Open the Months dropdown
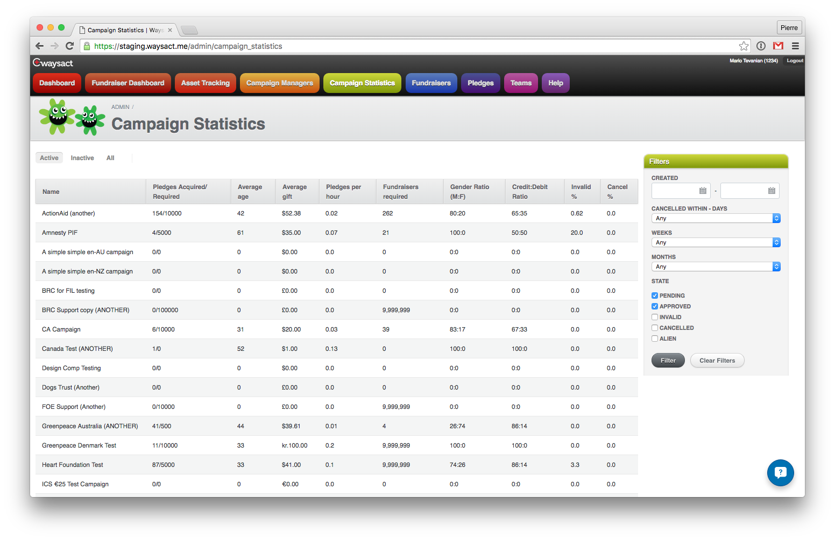Screen dimensions: 835x540 (x=716, y=267)
